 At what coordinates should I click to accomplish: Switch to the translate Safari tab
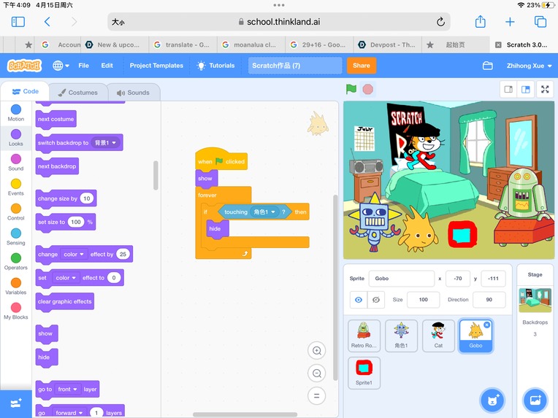(x=182, y=44)
